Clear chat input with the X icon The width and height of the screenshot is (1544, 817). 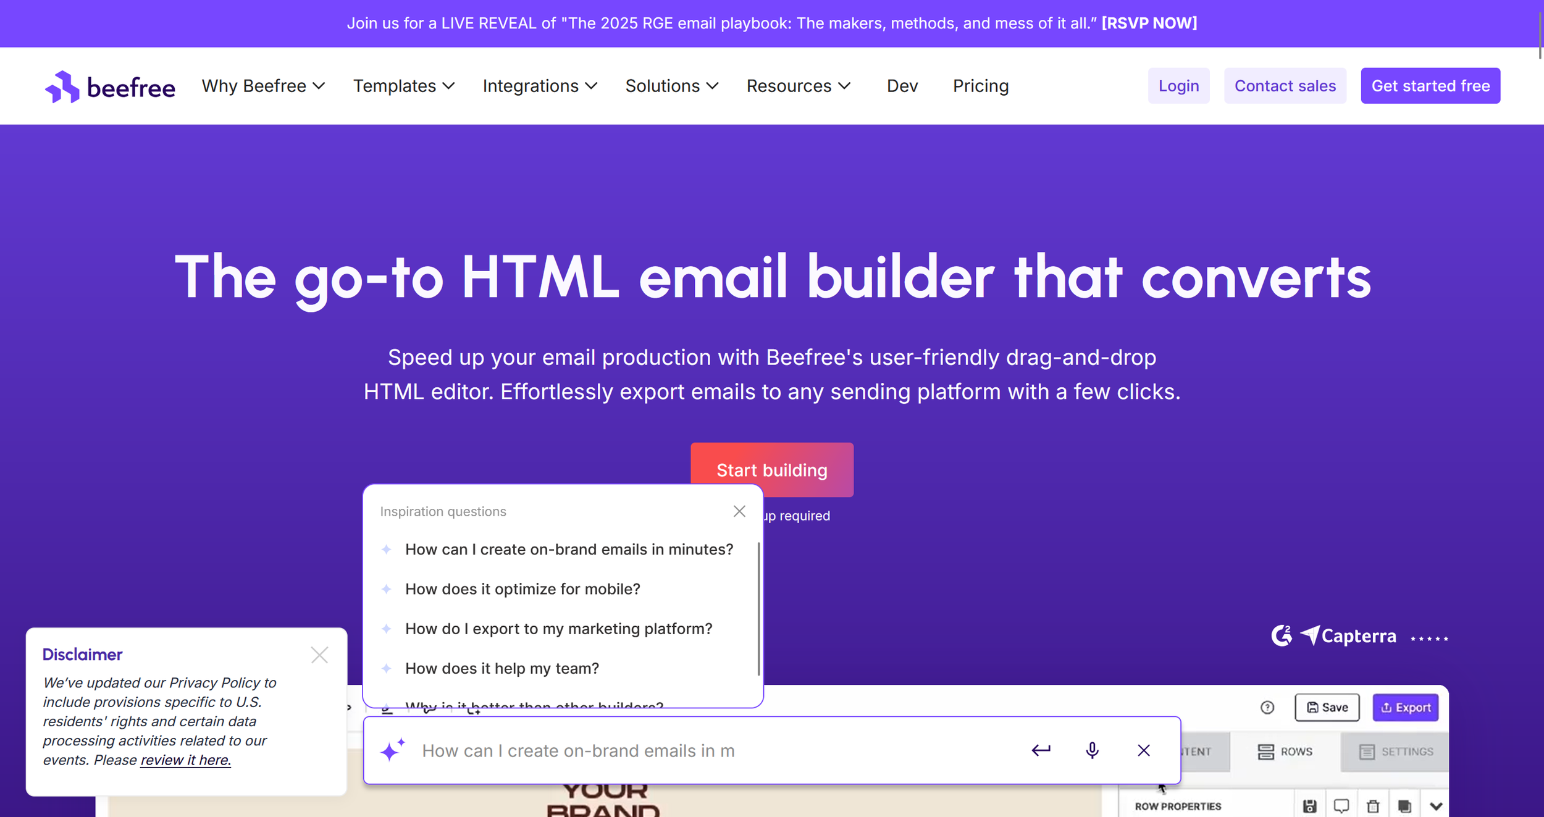tap(1143, 750)
